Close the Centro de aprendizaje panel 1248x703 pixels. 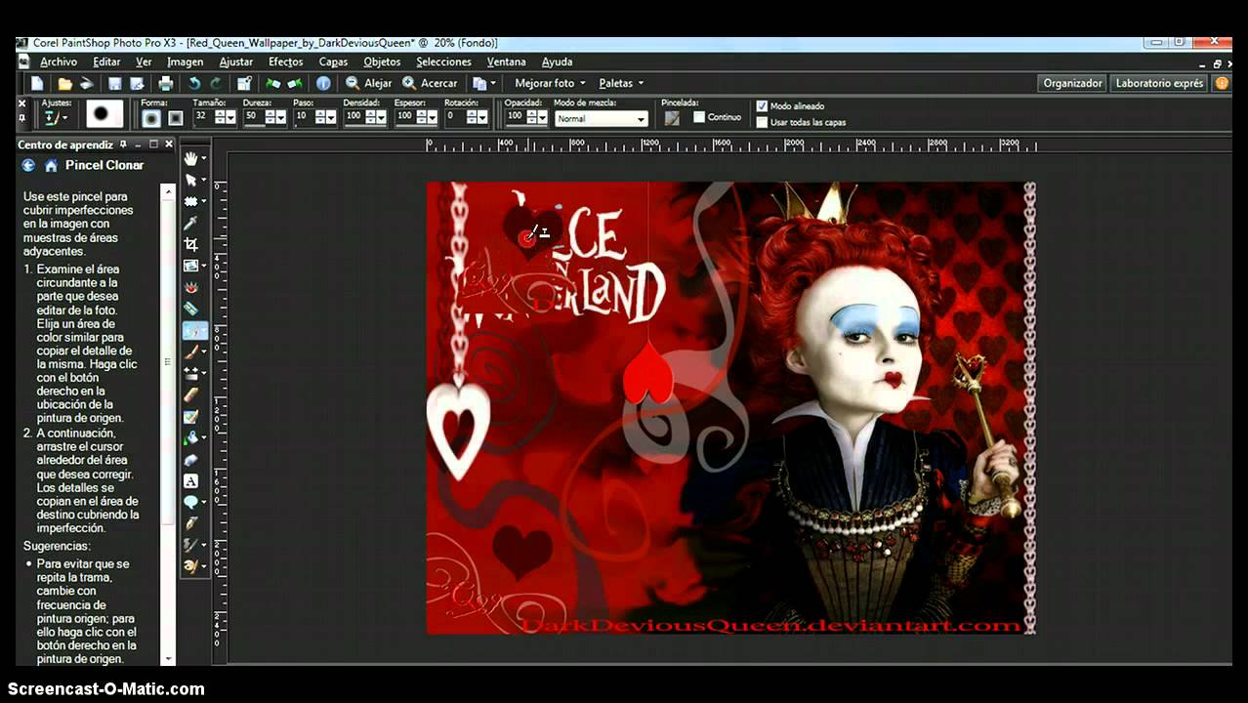pos(168,144)
